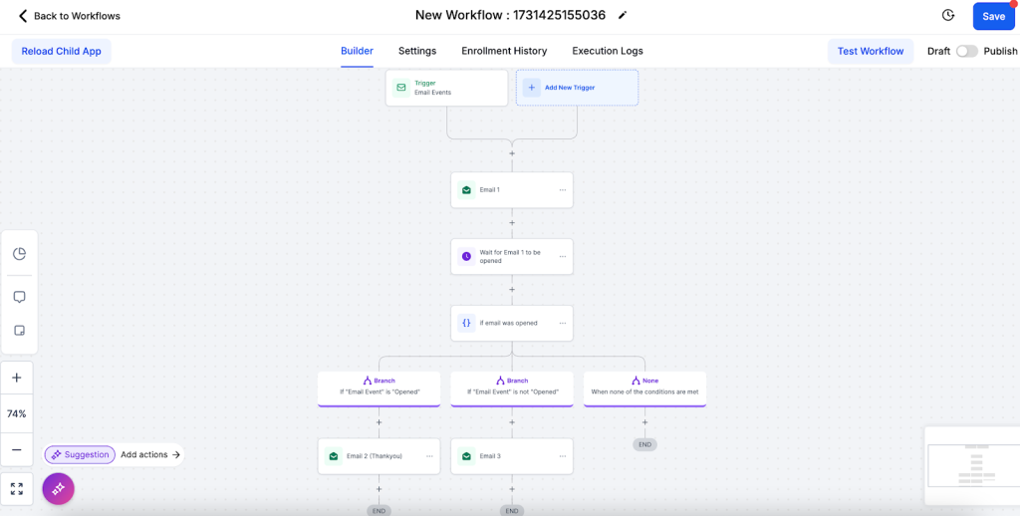
Task: Open the stats pie chart icon
Action: (x=19, y=254)
